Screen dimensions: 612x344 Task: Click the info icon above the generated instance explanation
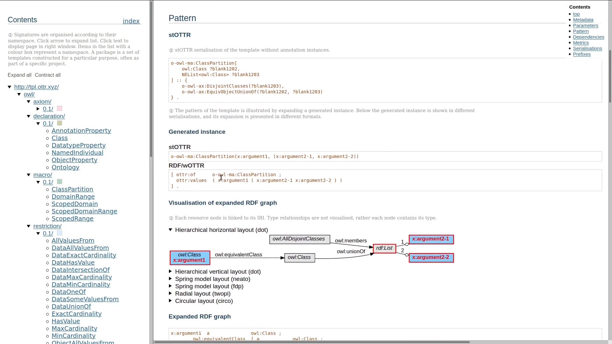[171, 111]
